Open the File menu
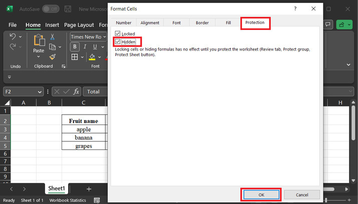 click(x=13, y=25)
